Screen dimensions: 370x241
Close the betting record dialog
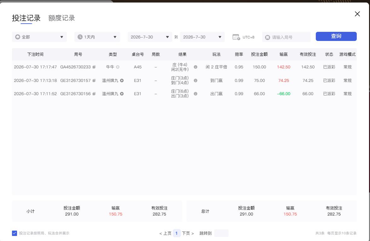coord(357,14)
